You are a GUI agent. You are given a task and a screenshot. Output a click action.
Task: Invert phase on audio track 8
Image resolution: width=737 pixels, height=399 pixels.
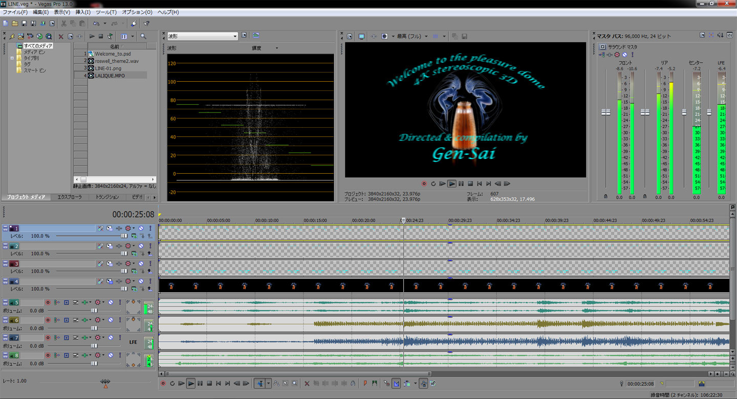click(x=76, y=355)
